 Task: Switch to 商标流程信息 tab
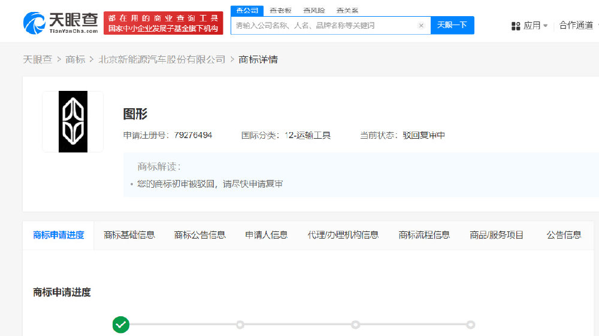424,235
